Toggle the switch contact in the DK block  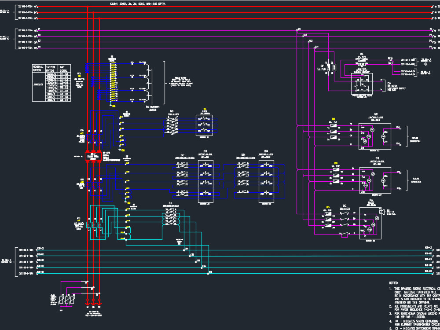click(171, 213)
